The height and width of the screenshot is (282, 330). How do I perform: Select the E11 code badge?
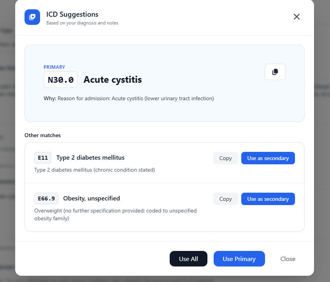coord(42,158)
